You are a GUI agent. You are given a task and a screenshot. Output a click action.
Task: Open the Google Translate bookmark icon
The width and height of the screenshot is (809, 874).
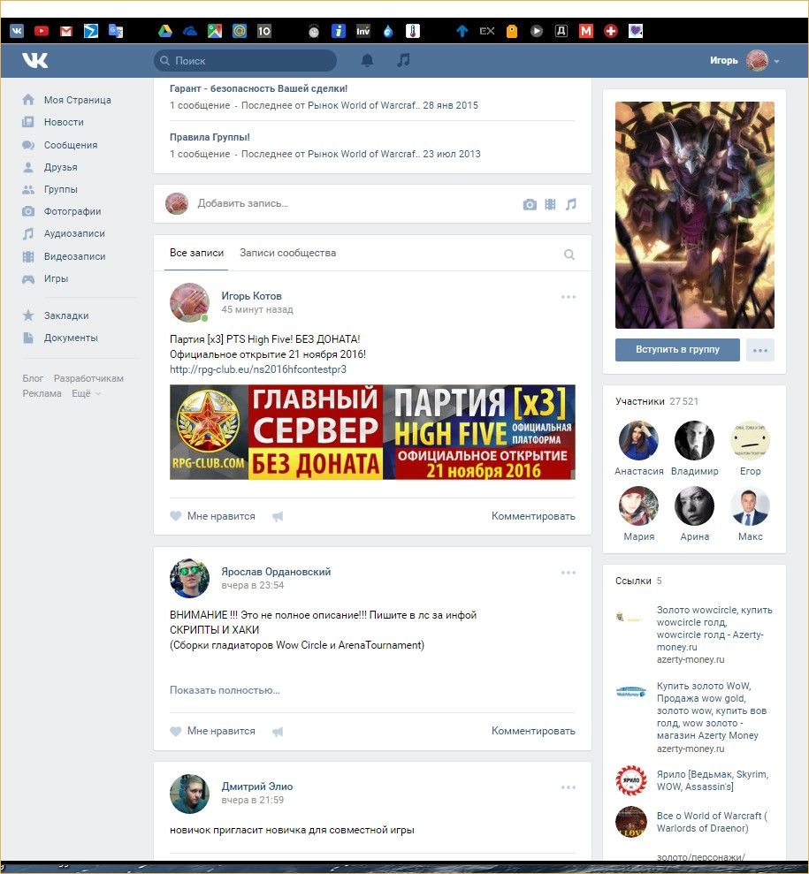[116, 31]
